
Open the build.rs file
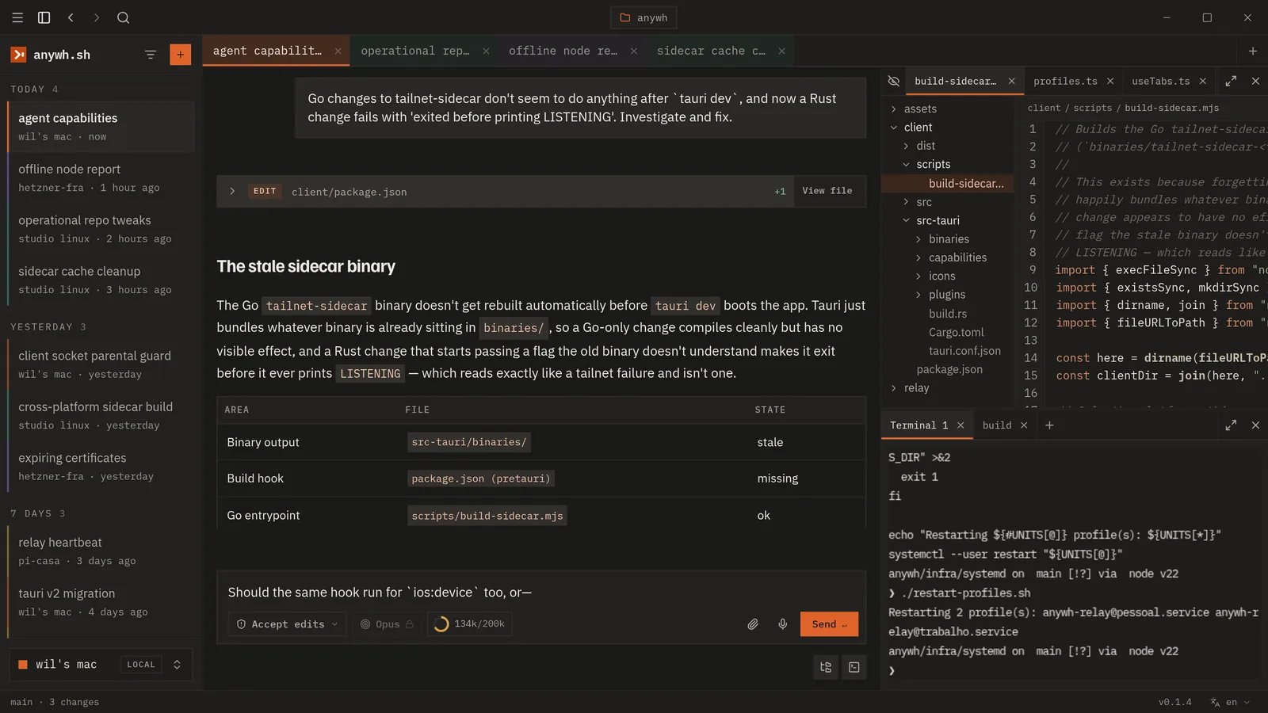point(948,314)
